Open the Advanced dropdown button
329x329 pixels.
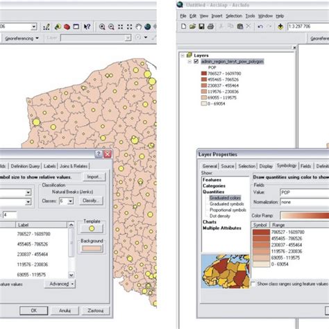[x=60, y=284]
